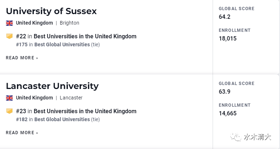This screenshot has width=280, height=149.
Task: Click READ MORE under Lancaster University
Action: click(22, 133)
